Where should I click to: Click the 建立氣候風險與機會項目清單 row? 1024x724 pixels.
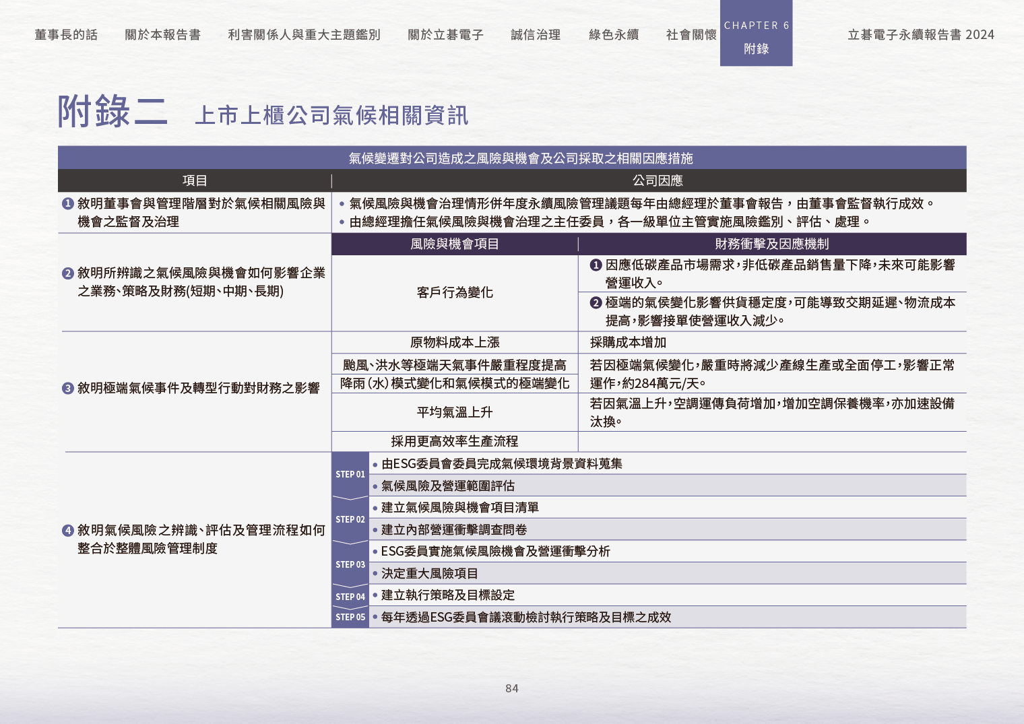[668, 507]
